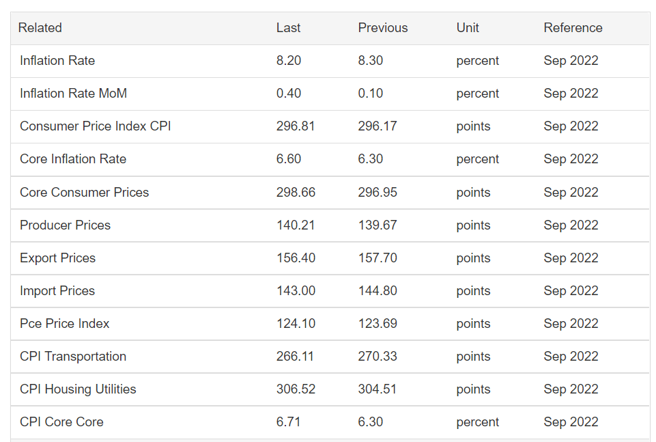The width and height of the screenshot is (656, 442).
Task: Open the Inflation Rate link
Action: click(x=57, y=61)
